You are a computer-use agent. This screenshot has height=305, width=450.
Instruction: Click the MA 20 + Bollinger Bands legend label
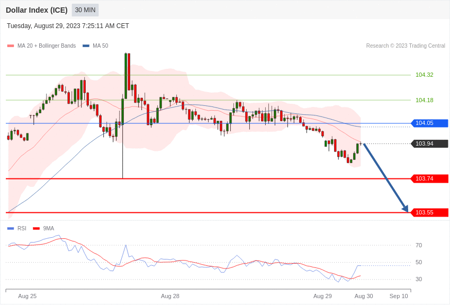(47, 46)
